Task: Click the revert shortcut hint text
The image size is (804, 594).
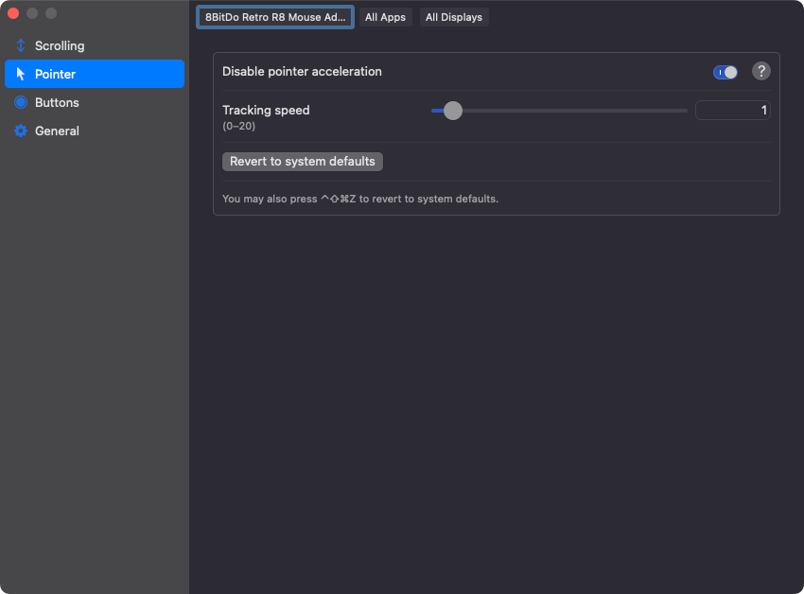Action: (x=360, y=199)
